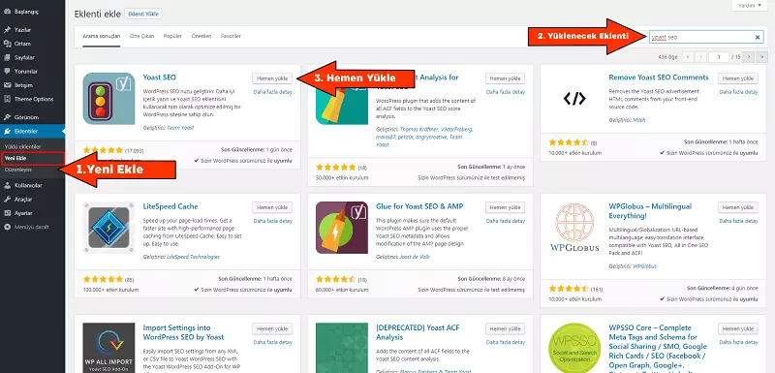Click the Yorumlar comment icon
The image size is (775, 373).
(x=7, y=71)
